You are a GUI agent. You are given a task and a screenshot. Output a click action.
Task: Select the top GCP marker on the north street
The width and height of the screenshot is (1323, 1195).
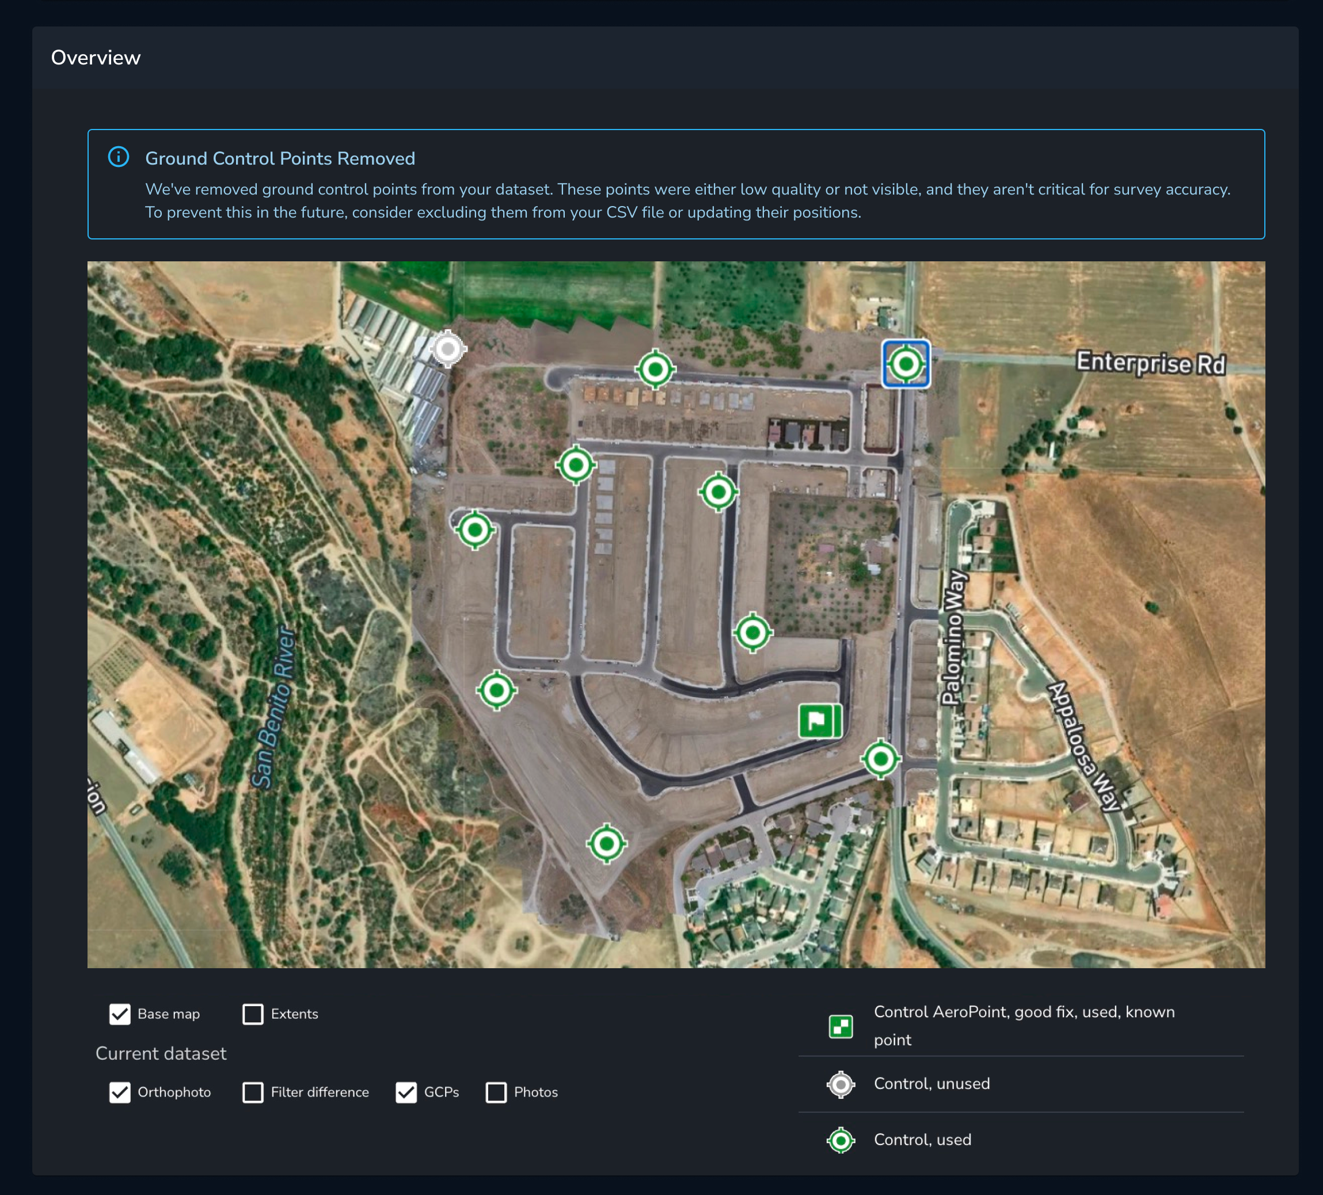pos(655,370)
